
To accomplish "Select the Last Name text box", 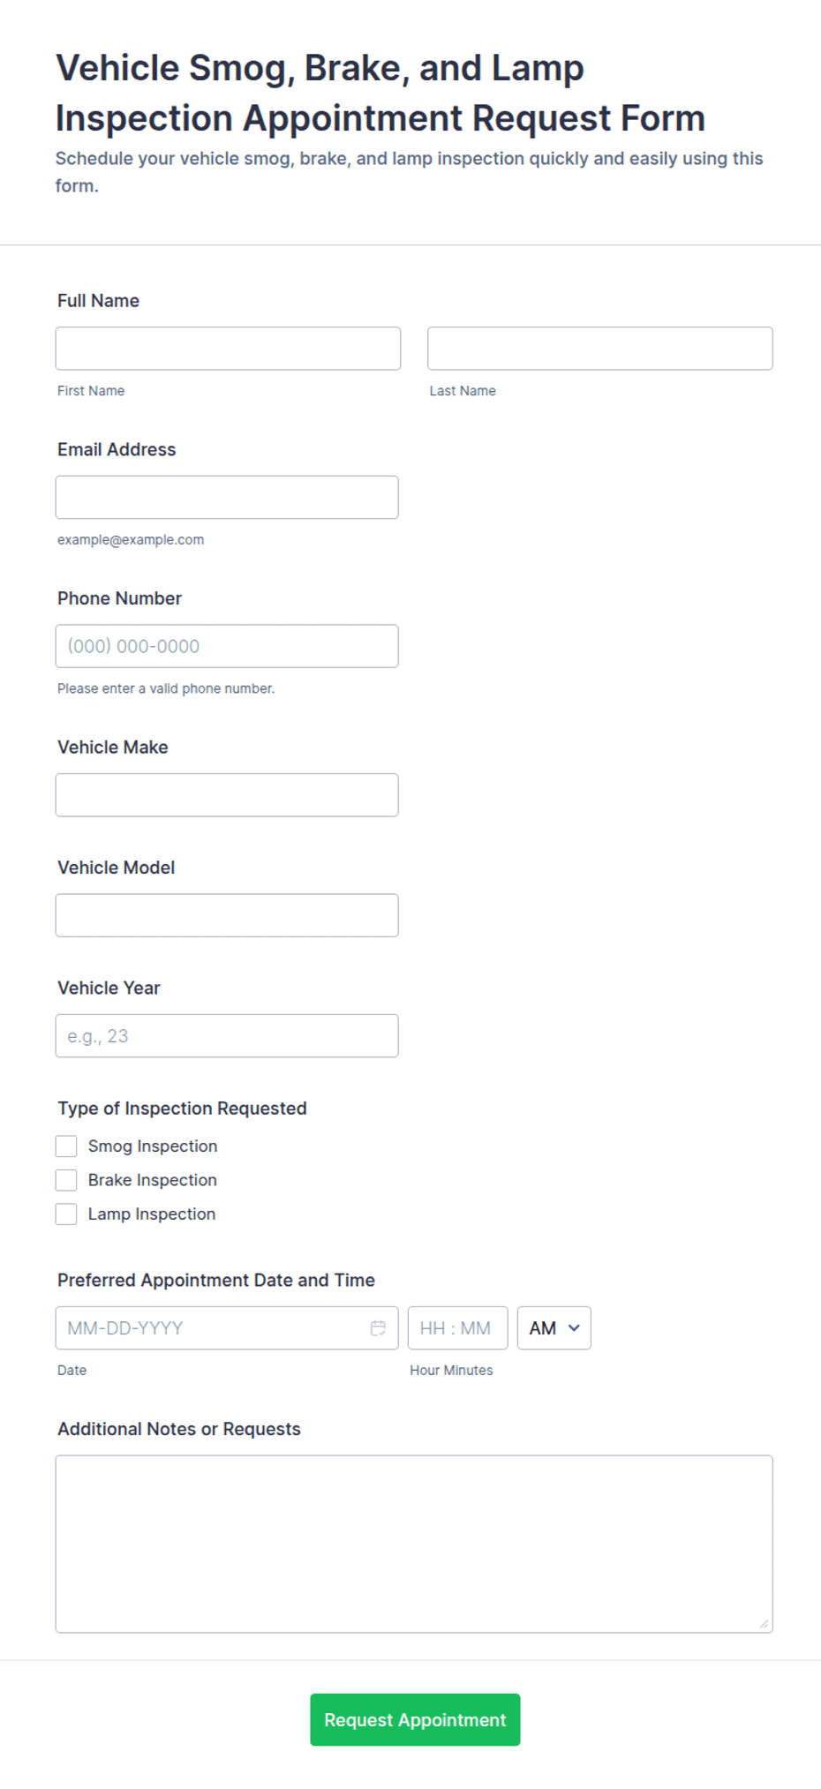I will 600,349.
